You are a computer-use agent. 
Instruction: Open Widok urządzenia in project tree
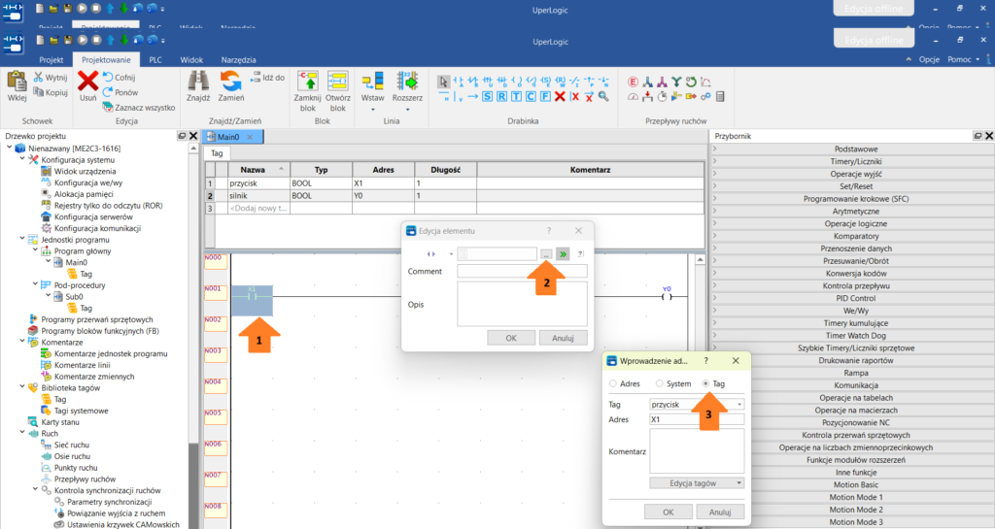click(x=86, y=171)
